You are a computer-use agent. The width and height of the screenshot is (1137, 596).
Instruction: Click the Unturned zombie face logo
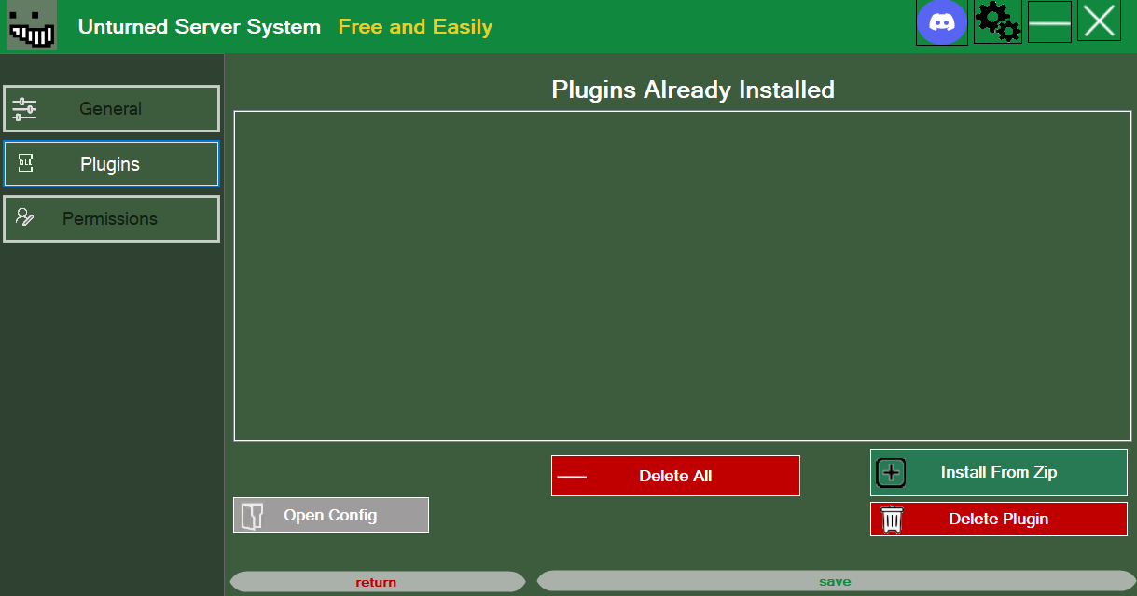33,25
